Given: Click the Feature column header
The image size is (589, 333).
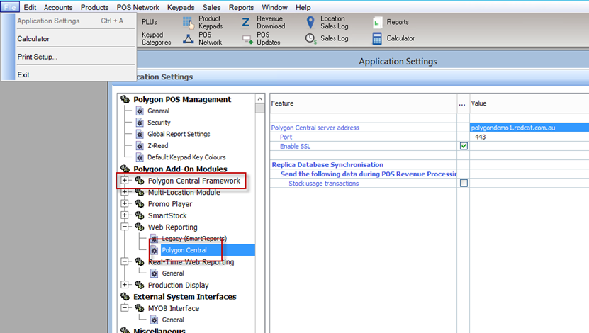Looking at the screenshot, I should [363, 103].
